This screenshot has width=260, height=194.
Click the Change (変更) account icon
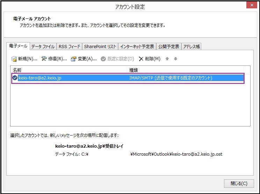(74, 59)
